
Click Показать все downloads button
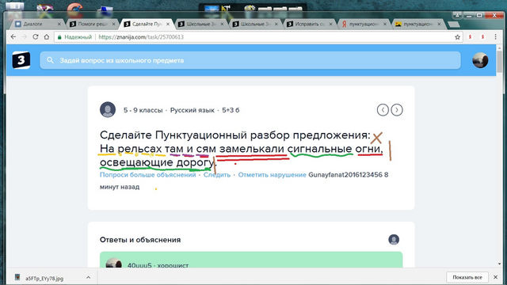[x=467, y=277]
